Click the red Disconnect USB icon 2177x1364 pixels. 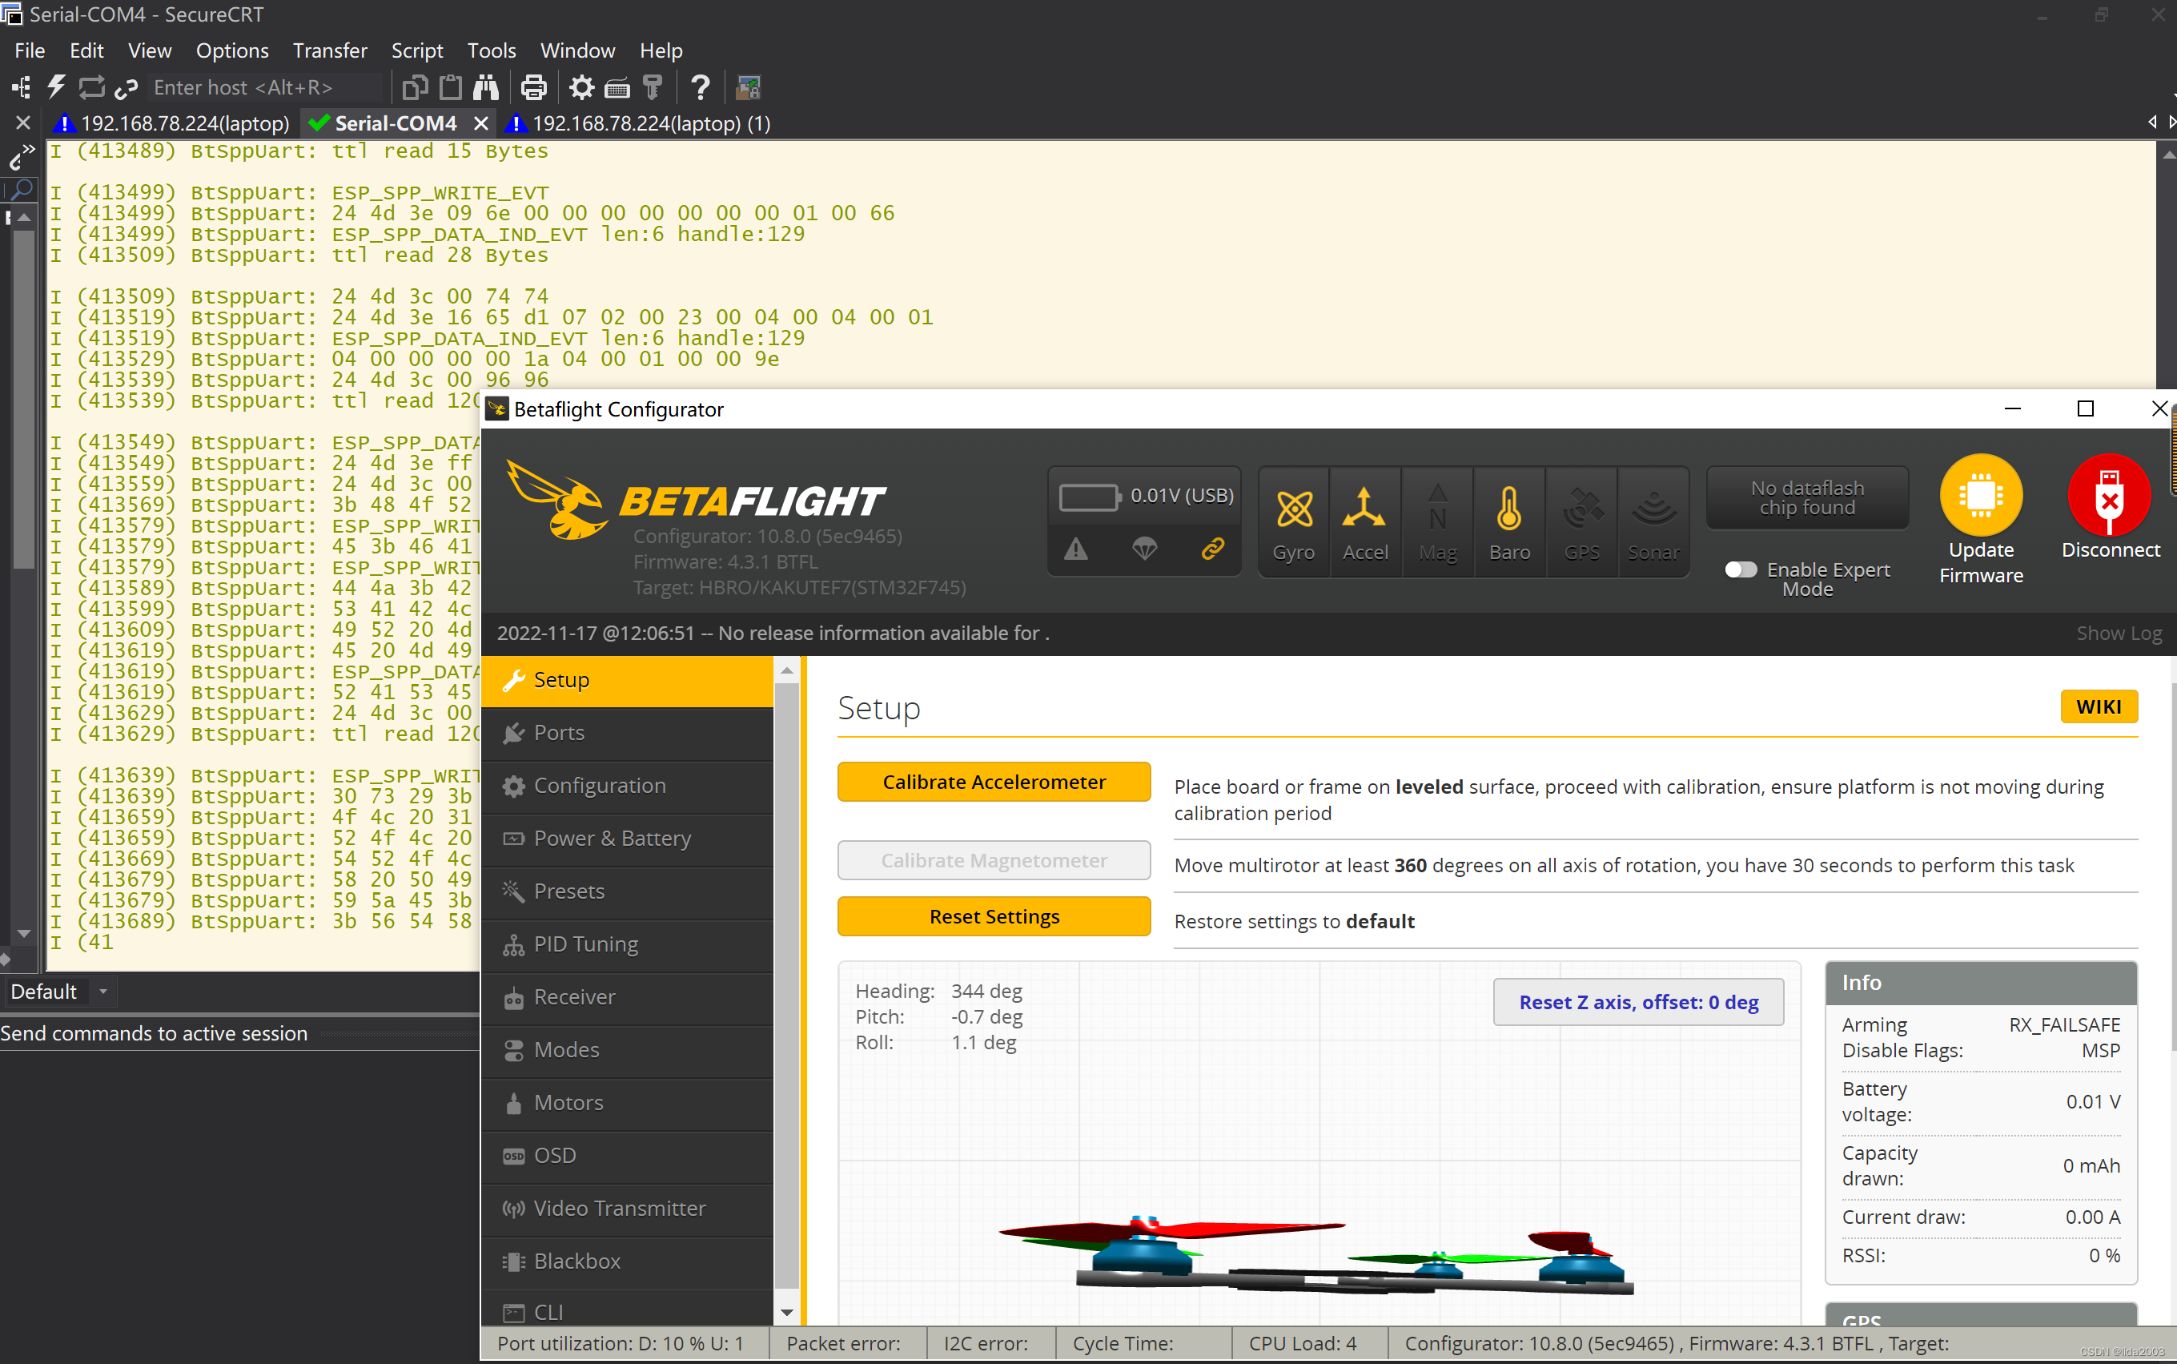pyautogui.click(x=2110, y=495)
